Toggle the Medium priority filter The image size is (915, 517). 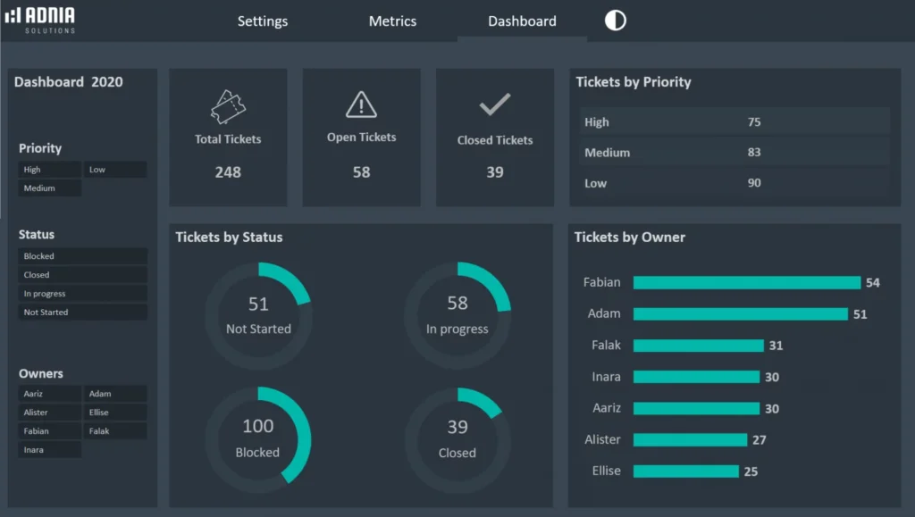point(49,188)
